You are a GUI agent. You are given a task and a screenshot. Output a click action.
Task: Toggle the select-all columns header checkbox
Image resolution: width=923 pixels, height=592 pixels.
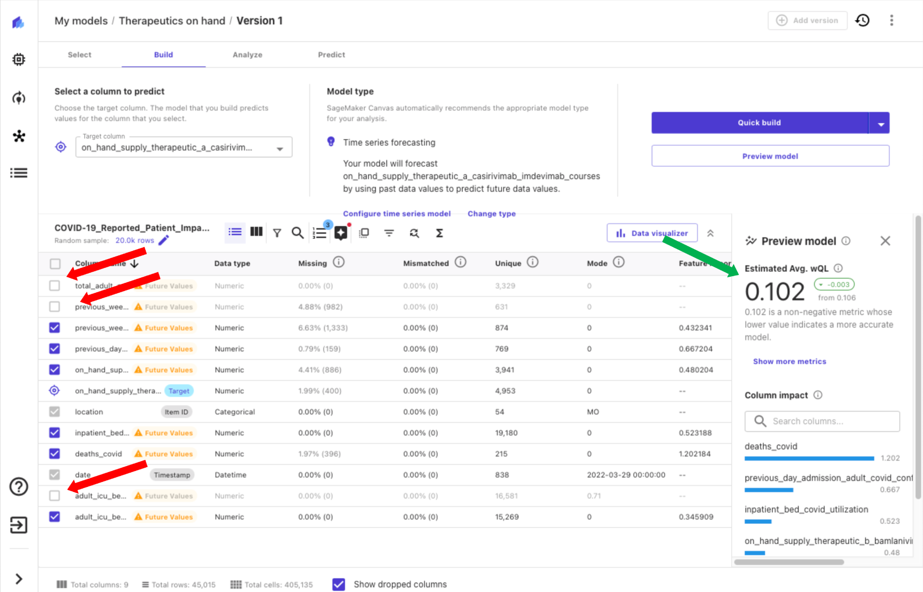(x=55, y=264)
